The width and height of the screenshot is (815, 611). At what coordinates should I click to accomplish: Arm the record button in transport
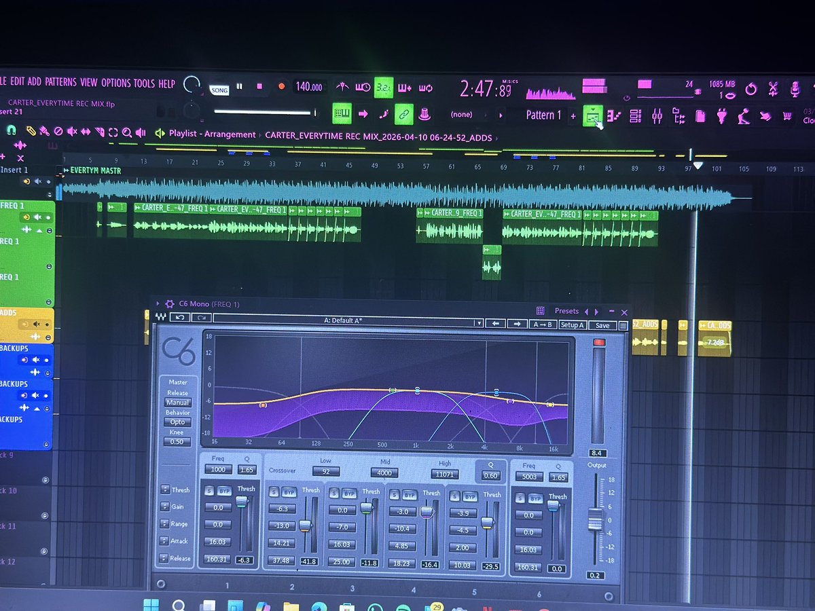pos(281,86)
